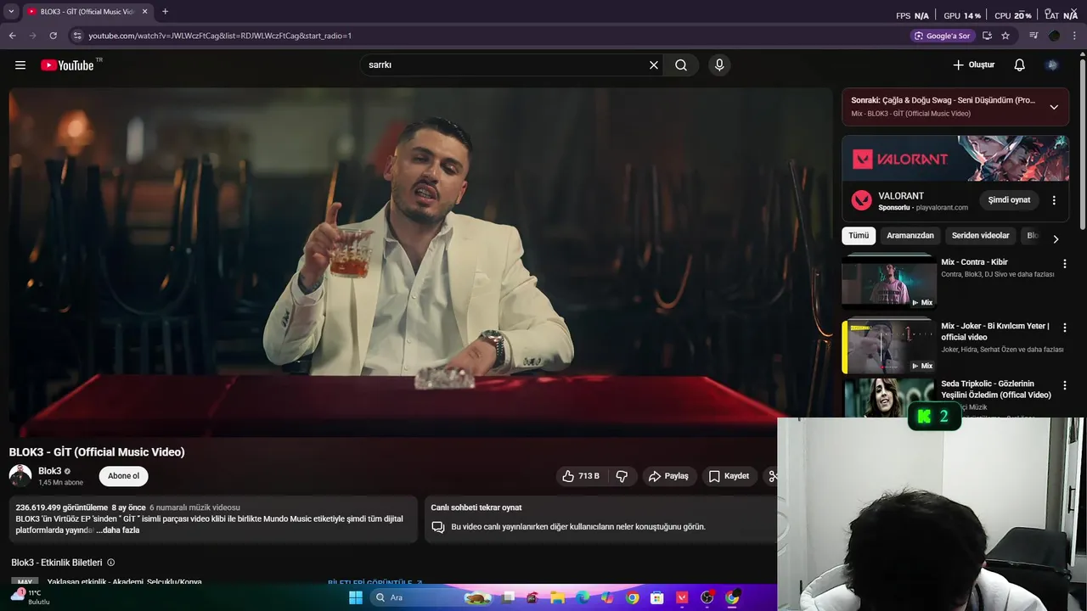Image resolution: width=1087 pixels, height=611 pixels.
Task: Open the YouTube hamburger guide menu
Action: tap(20, 64)
